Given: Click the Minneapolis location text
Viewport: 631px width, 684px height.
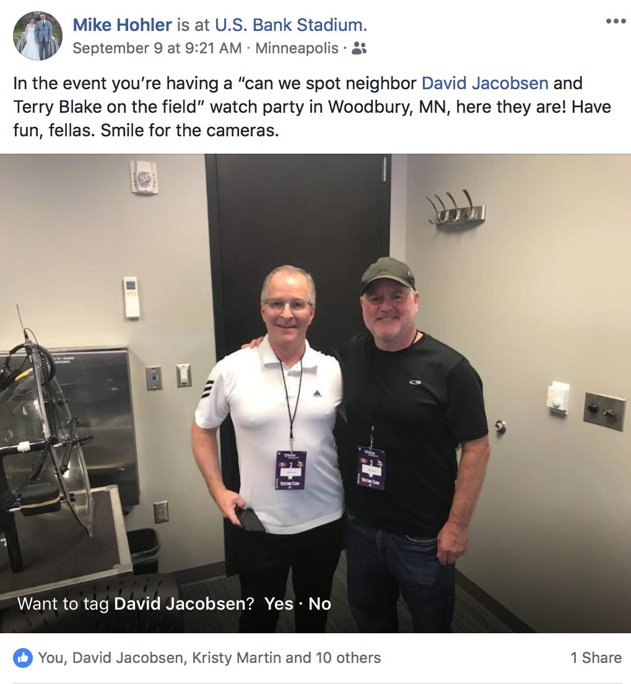Looking at the screenshot, I should pos(297,48).
